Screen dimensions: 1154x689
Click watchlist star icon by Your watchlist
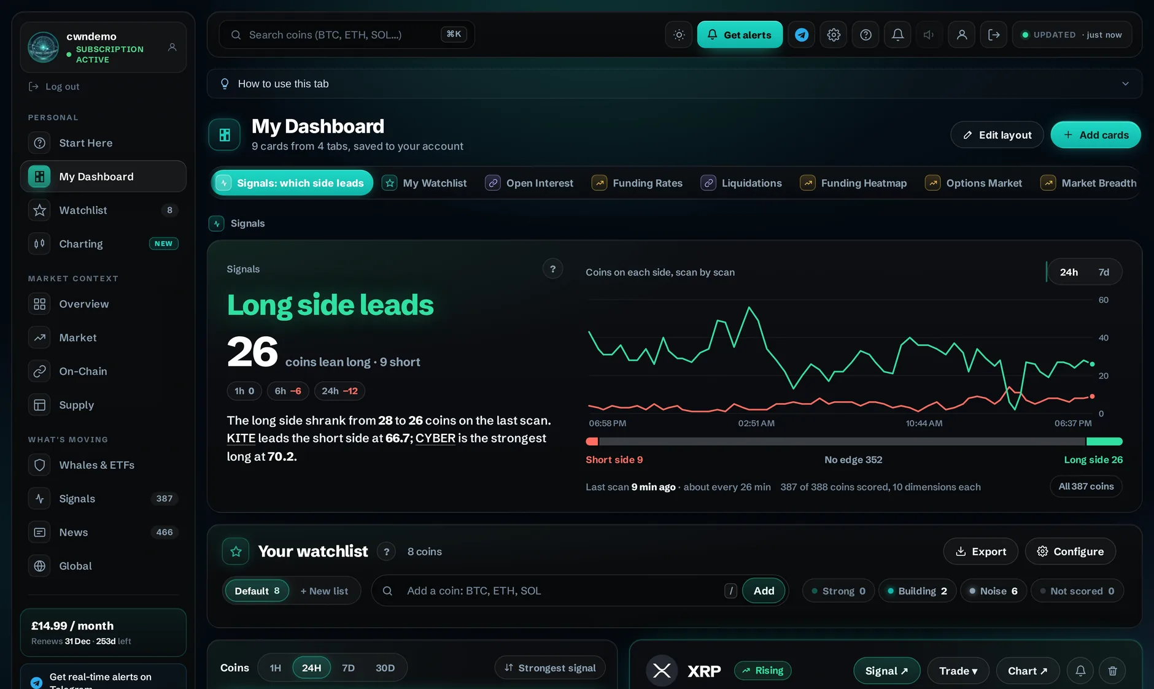tap(236, 552)
